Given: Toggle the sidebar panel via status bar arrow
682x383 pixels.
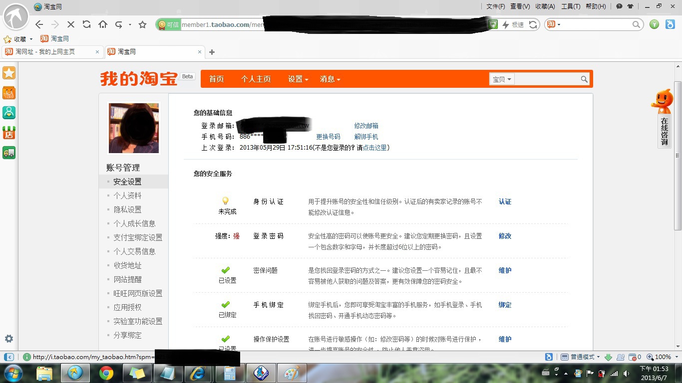Looking at the screenshot, I should 9,357.
